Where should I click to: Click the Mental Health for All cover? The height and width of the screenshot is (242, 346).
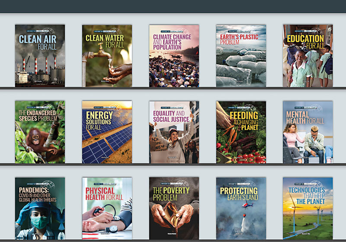(308, 132)
